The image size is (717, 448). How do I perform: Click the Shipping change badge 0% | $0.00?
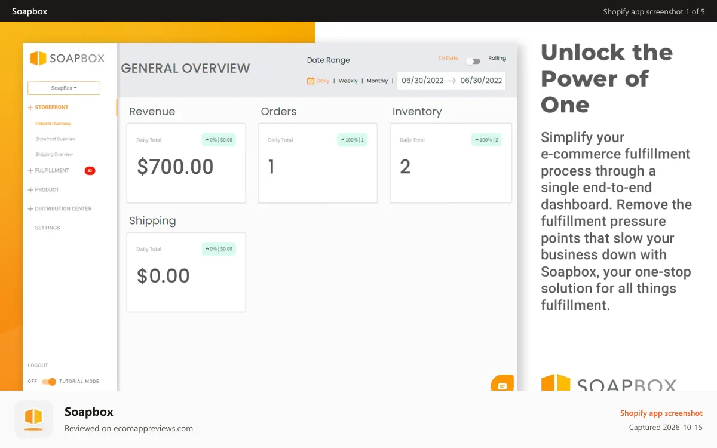[x=219, y=249]
